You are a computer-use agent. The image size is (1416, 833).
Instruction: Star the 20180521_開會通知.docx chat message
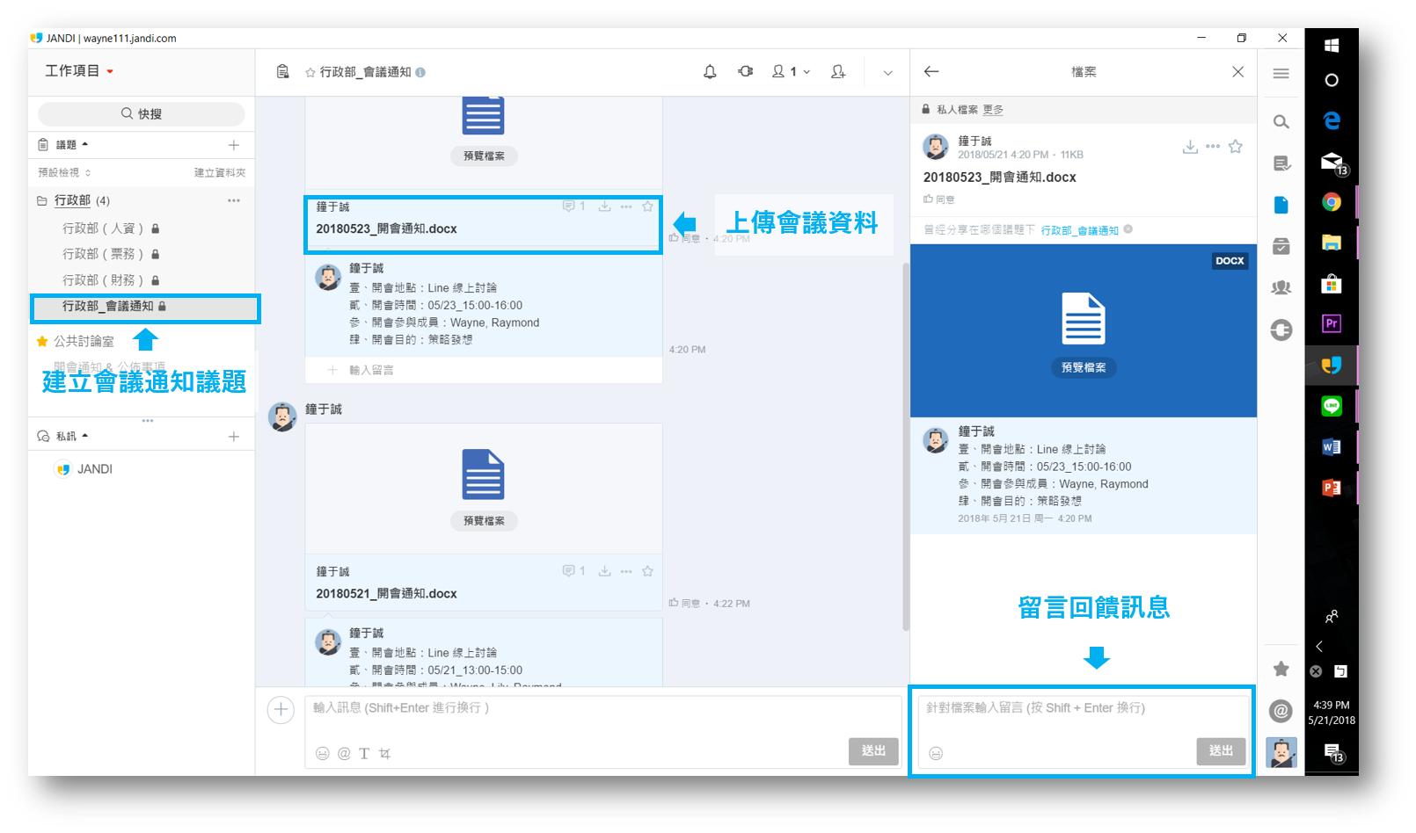[x=647, y=571]
